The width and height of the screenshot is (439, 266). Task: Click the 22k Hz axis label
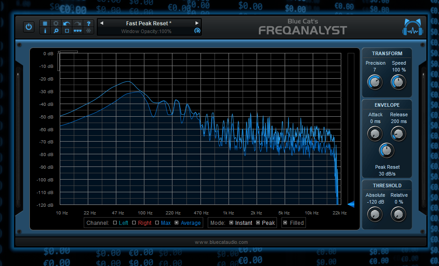click(339, 213)
